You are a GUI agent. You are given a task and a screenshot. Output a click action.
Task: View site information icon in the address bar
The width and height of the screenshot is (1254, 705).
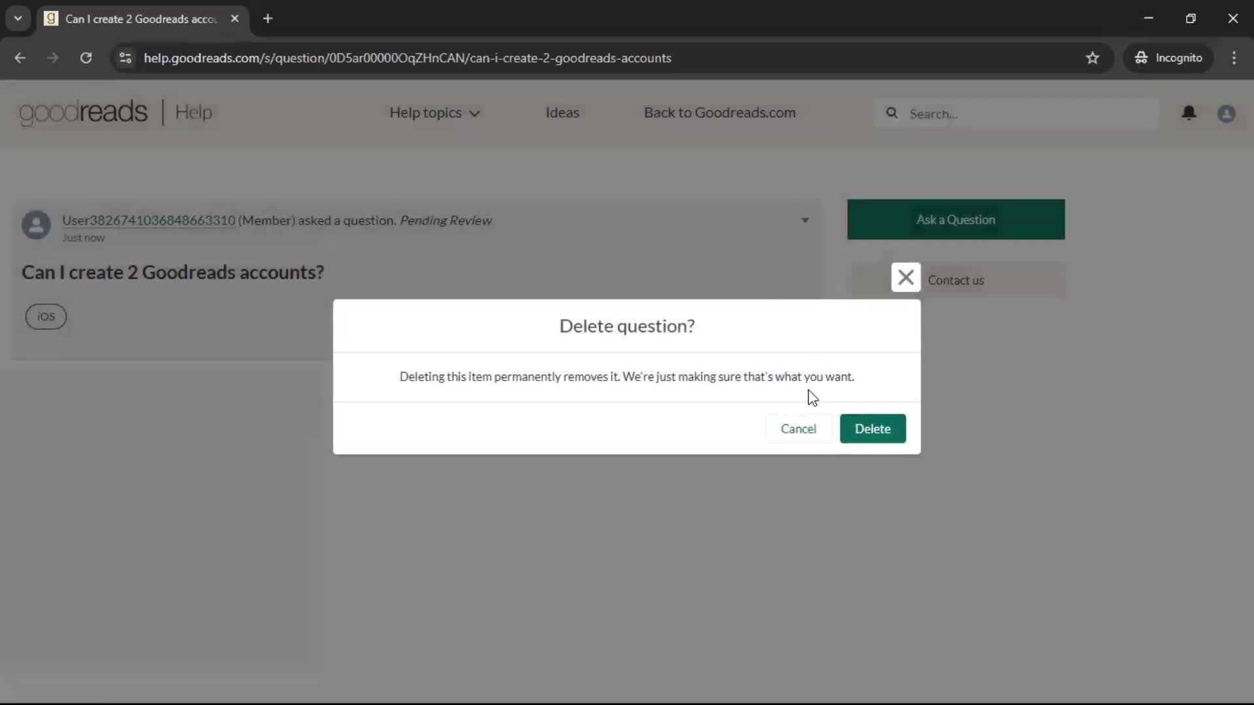point(125,58)
